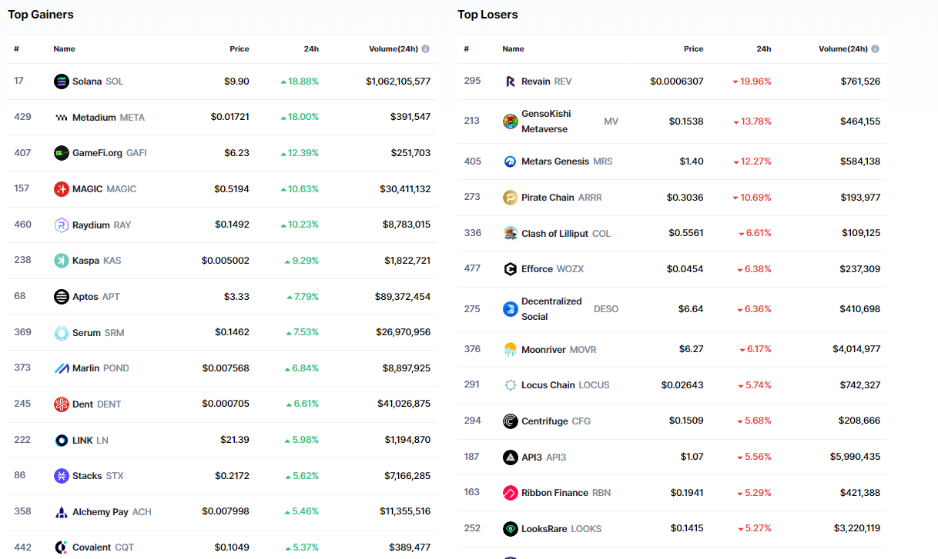Image resolution: width=938 pixels, height=559 pixels.
Task: Click Top Gainers Volume(24h) info icon
Action: click(x=426, y=49)
